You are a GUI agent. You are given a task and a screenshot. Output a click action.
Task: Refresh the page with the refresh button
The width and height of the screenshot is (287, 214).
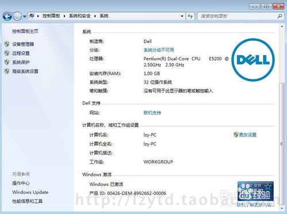tap(190, 16)
